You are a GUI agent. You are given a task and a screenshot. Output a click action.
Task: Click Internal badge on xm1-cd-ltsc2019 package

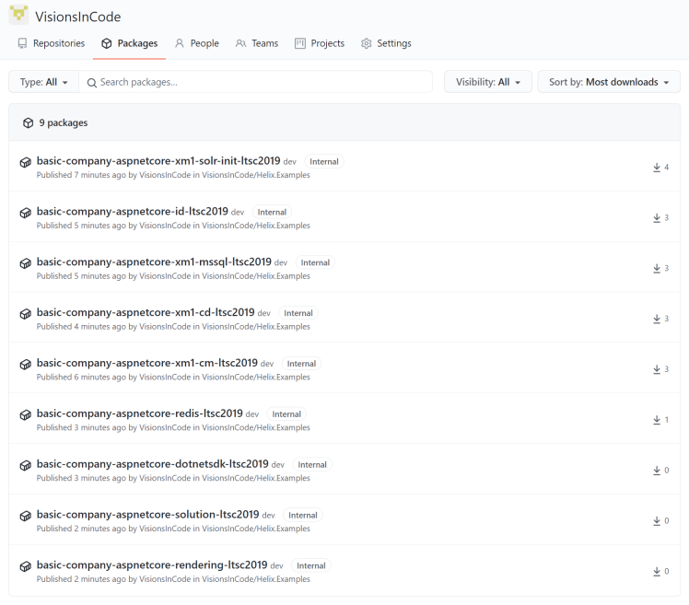pos(298,313)
